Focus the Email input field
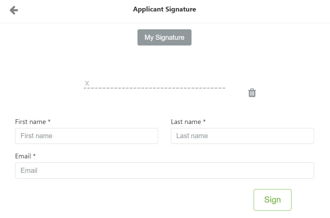This screenshot has width=330, height=218. 164,170
